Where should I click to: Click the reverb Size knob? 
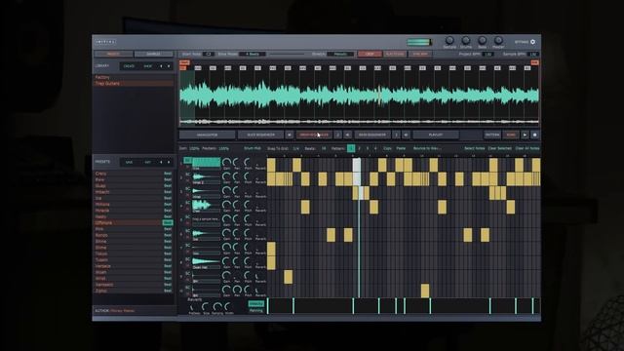(x=206, y=307)
